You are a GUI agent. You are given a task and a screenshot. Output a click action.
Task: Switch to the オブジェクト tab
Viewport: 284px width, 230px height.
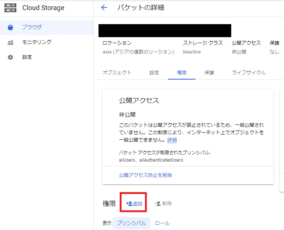tap(117, 72)
